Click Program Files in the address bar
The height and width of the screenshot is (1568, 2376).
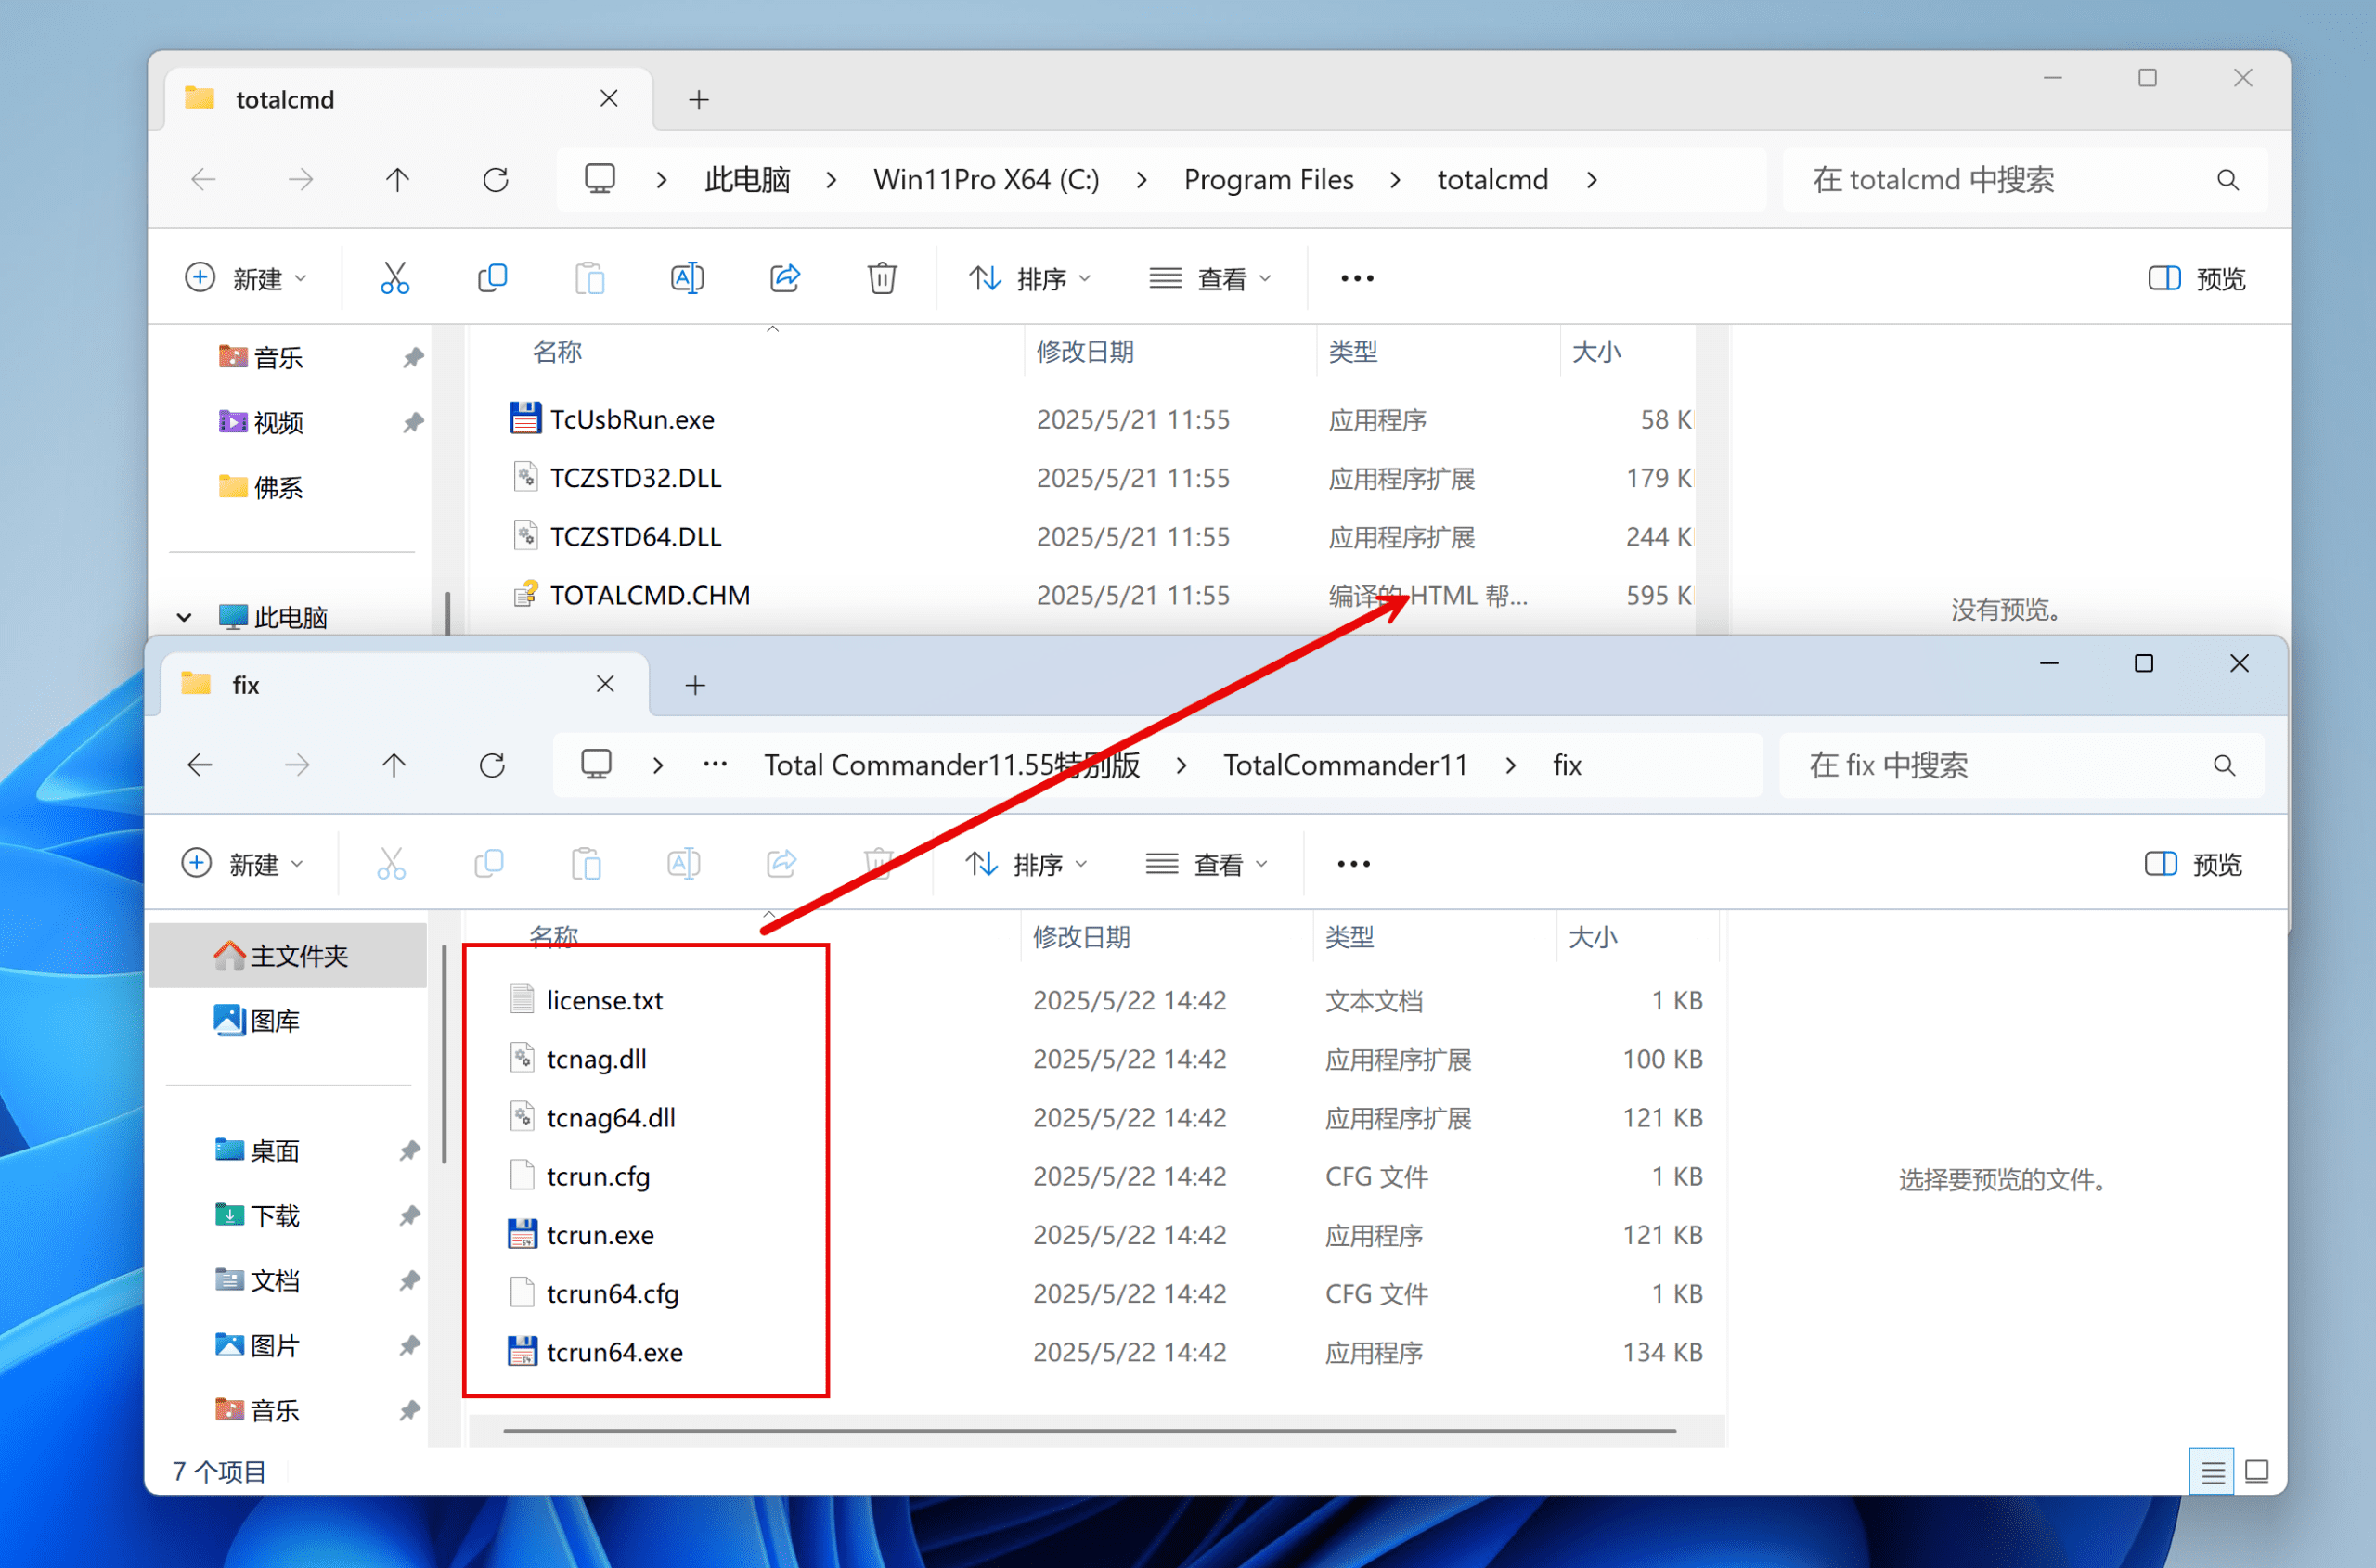click(x=1268, y=180)
